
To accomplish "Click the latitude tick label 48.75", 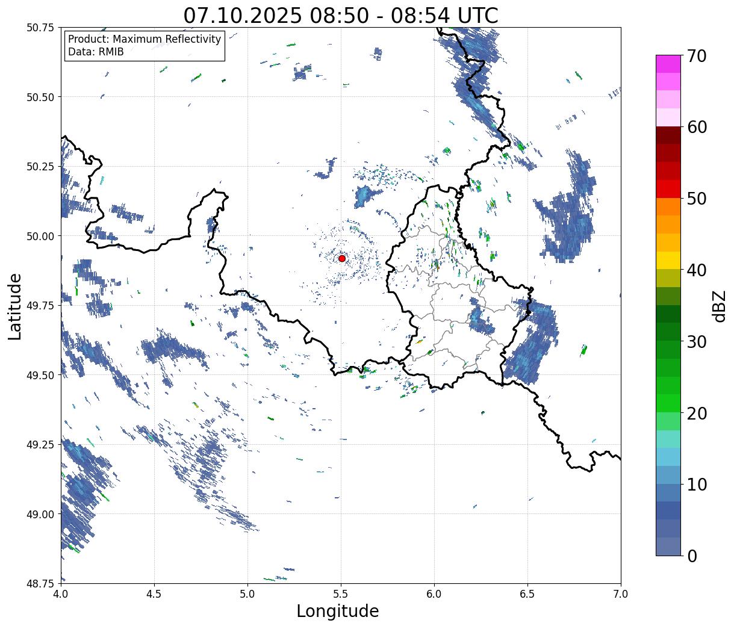I will [40, 583].
